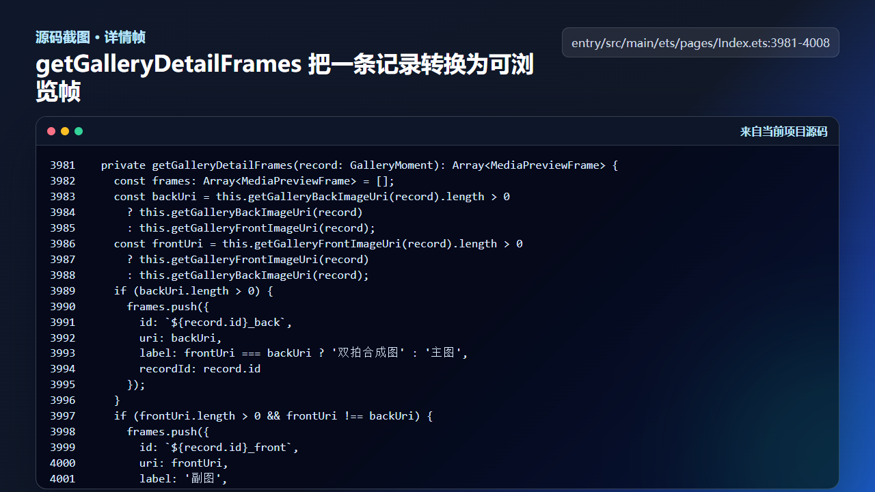The height and width of the screenshot is (492, 875).
Task: Click the 'const backUri =' code line
Action: coord(312,197)
